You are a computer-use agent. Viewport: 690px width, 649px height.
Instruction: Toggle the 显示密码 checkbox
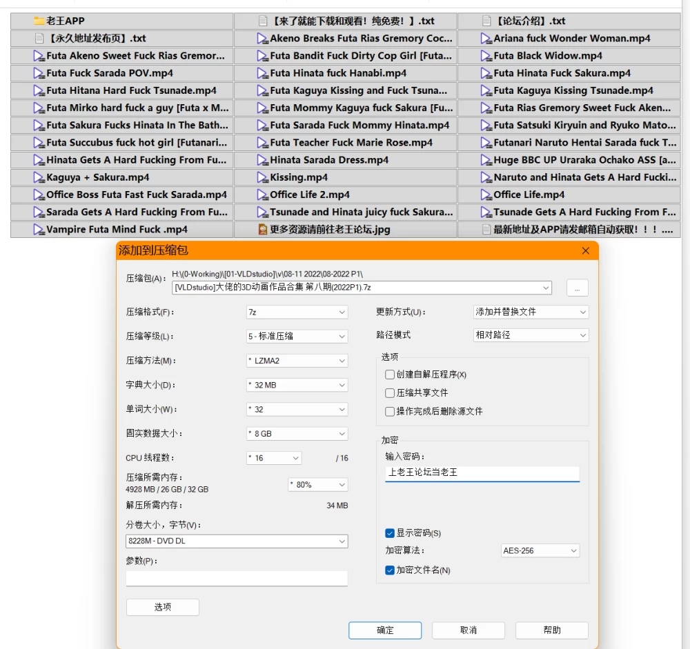click(x=389, y=533)
